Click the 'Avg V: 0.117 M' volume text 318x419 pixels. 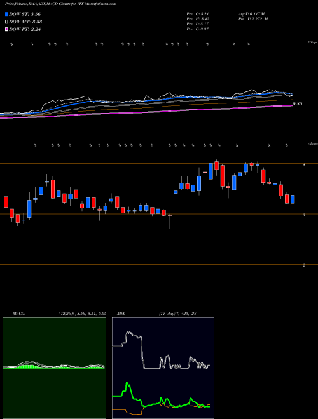[x=251, y=14]
